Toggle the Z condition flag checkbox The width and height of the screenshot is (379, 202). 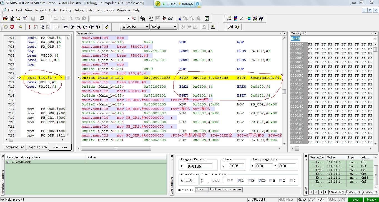coord(281,181)
